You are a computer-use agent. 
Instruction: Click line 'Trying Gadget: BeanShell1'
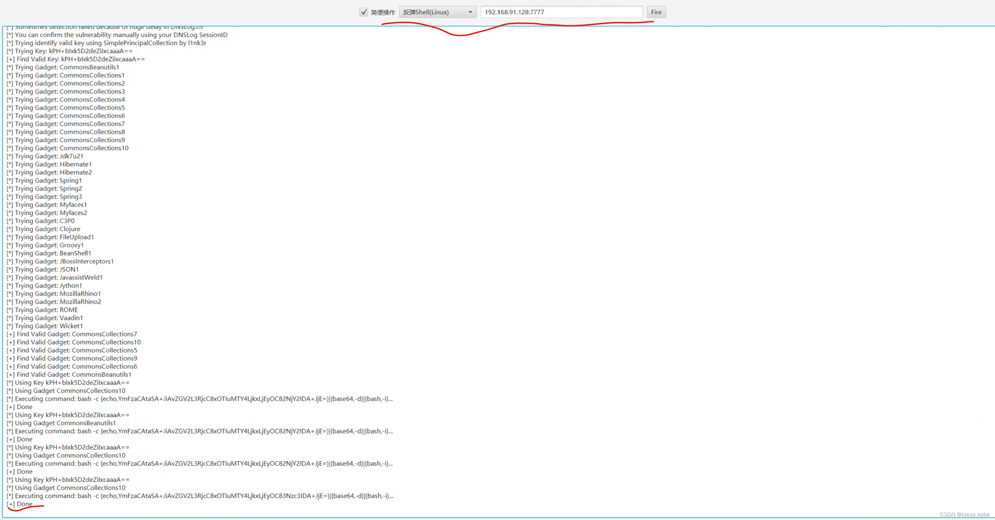(x=49, y=254)
